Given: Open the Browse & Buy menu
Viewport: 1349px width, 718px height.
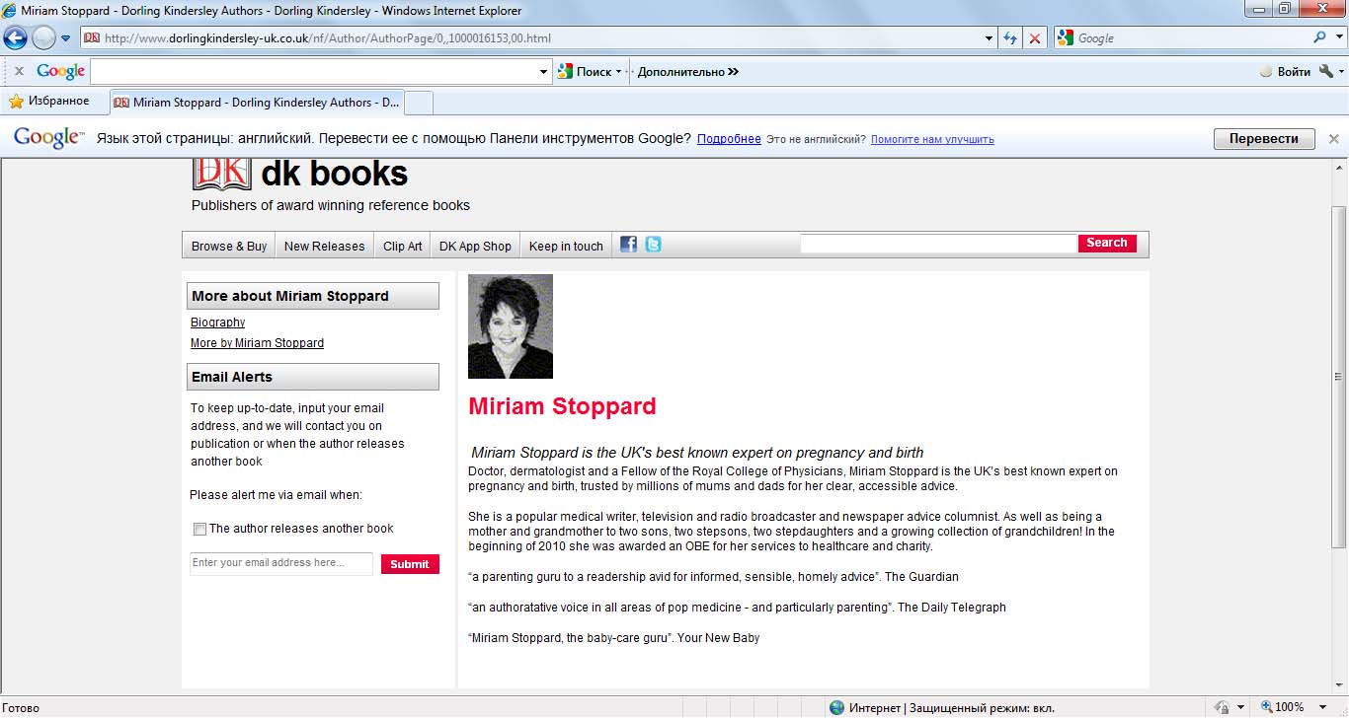Looking at the screenshot, I should [x=229, y=246].
